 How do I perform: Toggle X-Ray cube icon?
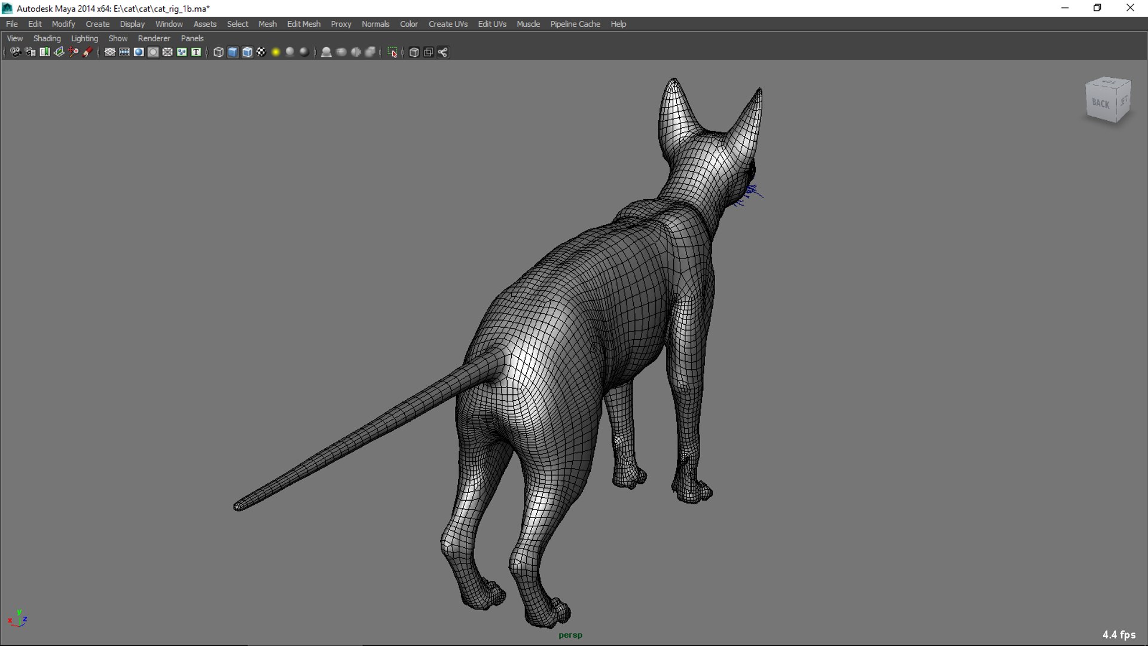point(414,52)
